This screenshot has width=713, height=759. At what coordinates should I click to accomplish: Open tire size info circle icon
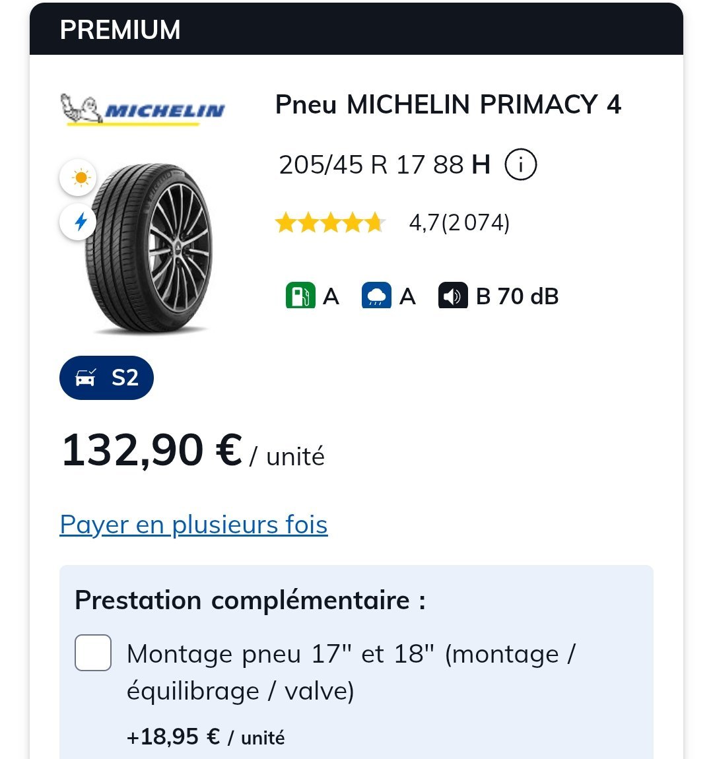tap(521, 164)
